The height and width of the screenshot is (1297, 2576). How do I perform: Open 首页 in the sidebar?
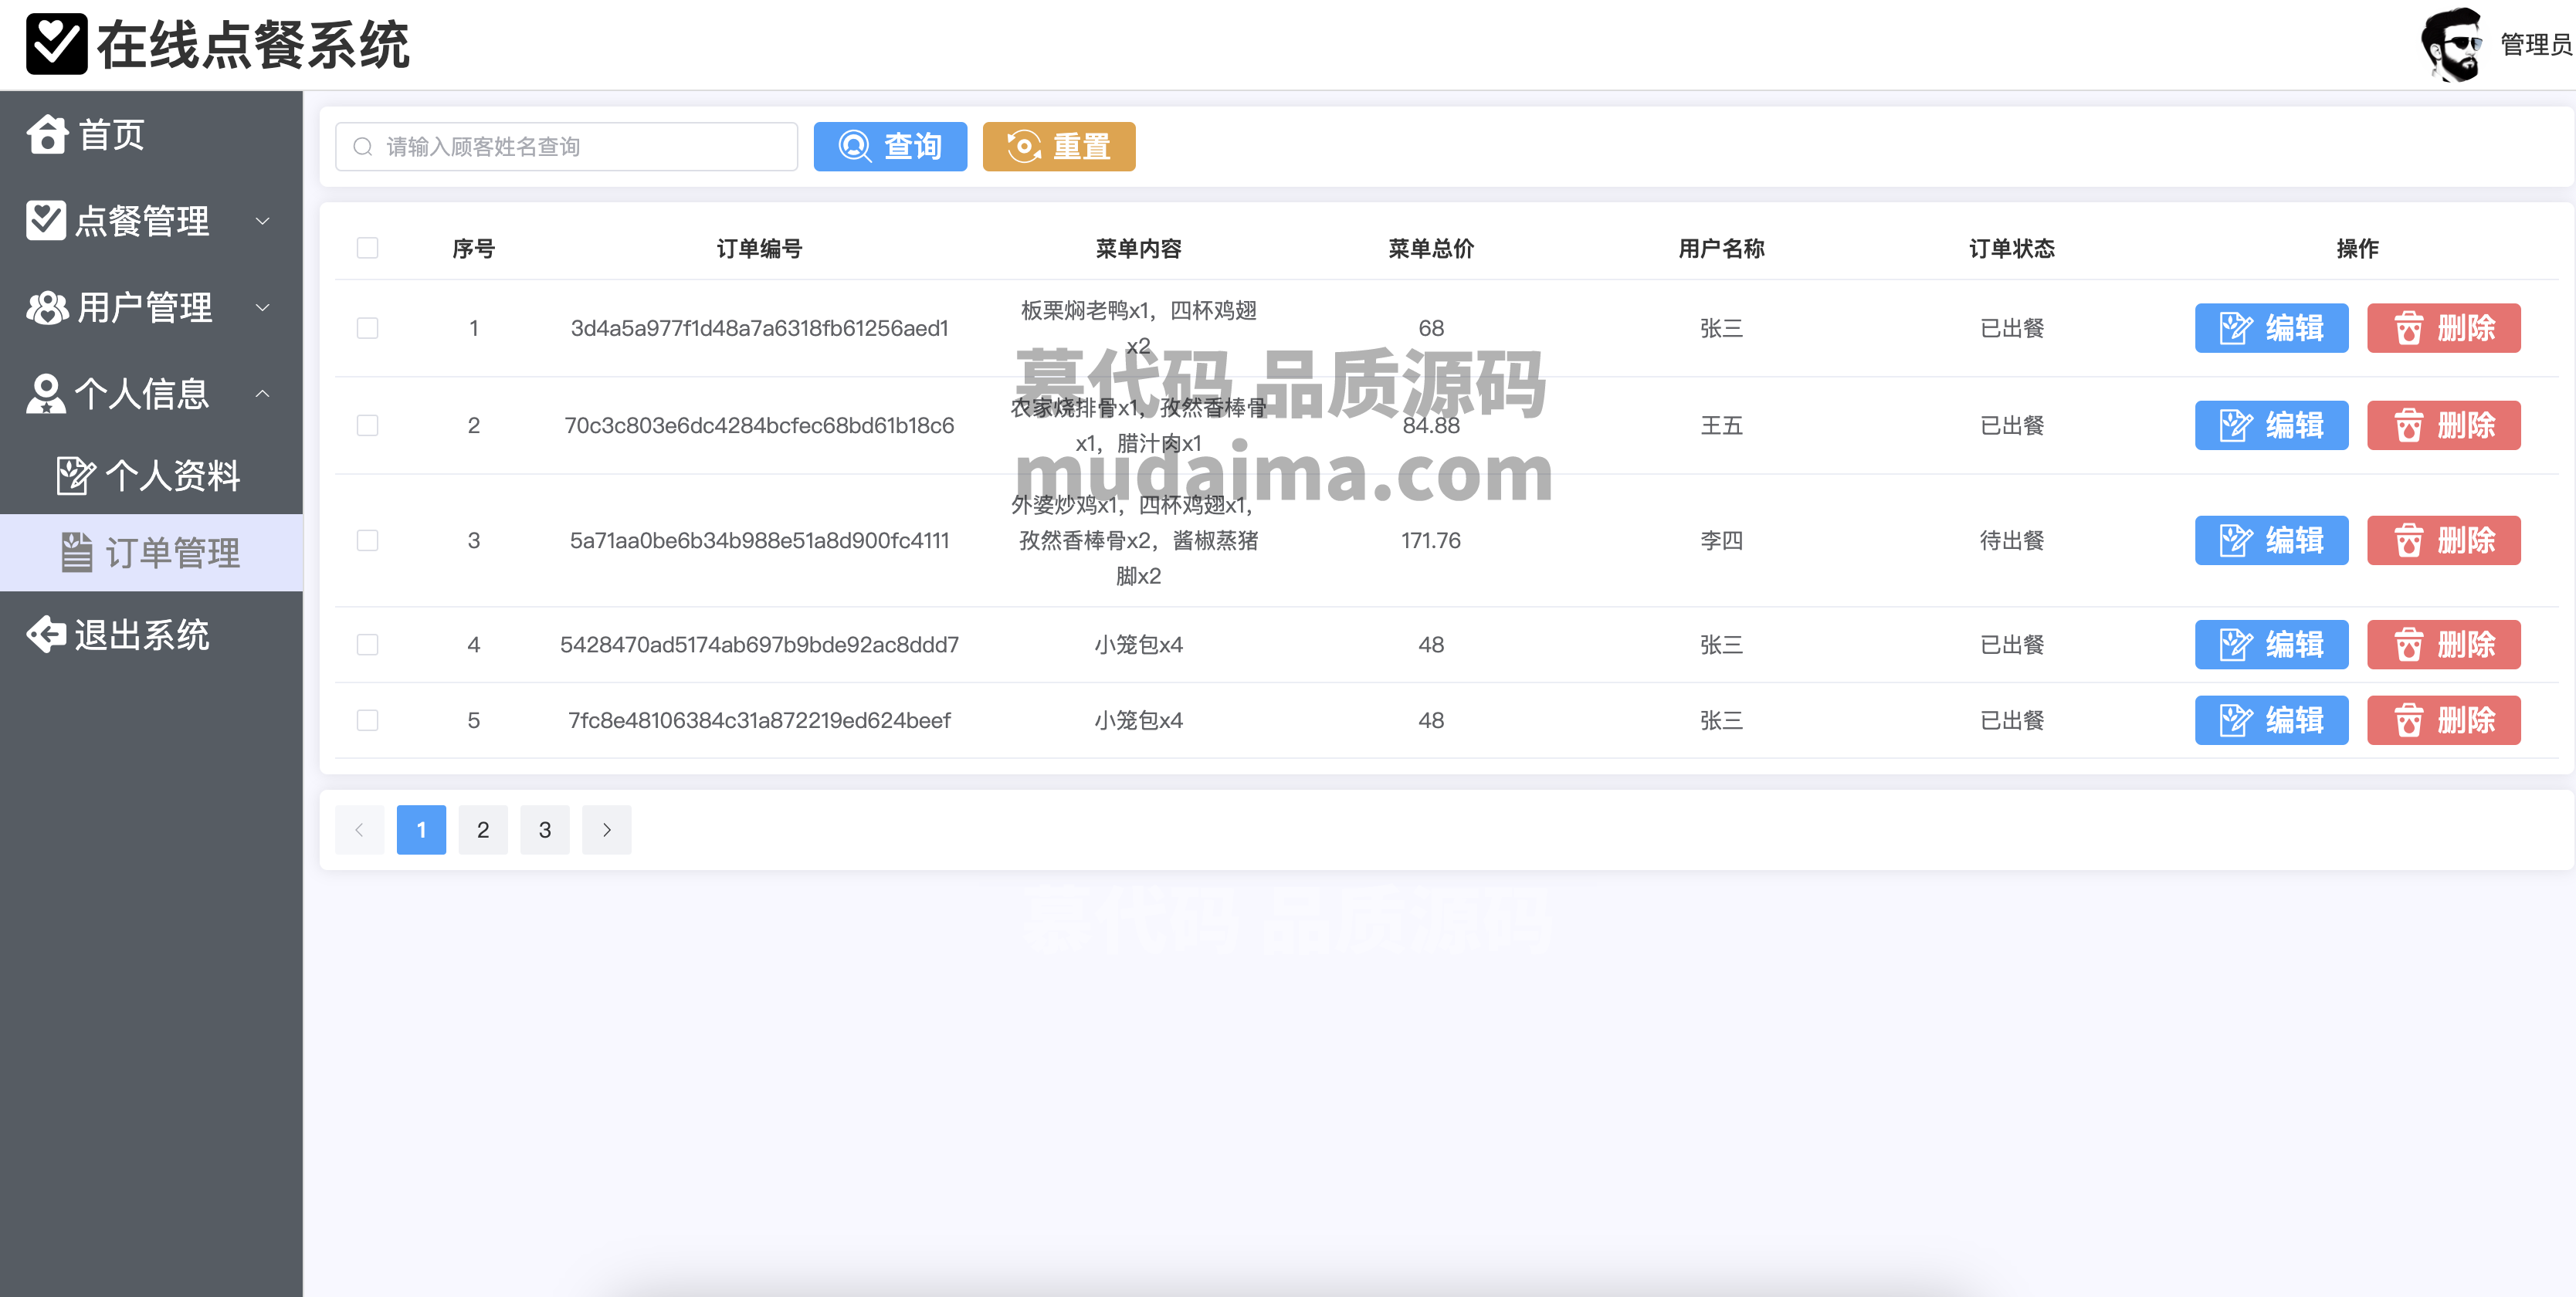(x=151, y=134)
